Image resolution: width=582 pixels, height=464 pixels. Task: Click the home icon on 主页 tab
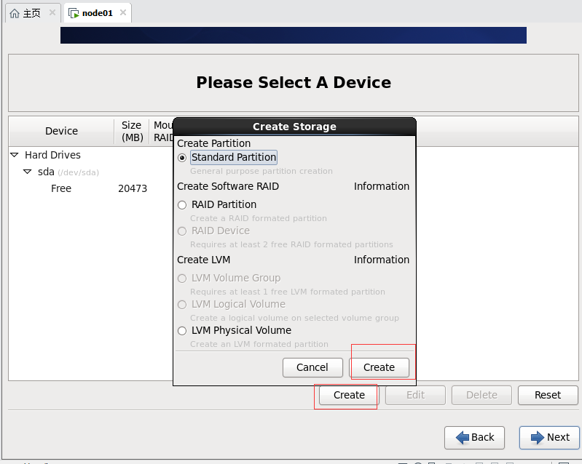pos(15,13)
